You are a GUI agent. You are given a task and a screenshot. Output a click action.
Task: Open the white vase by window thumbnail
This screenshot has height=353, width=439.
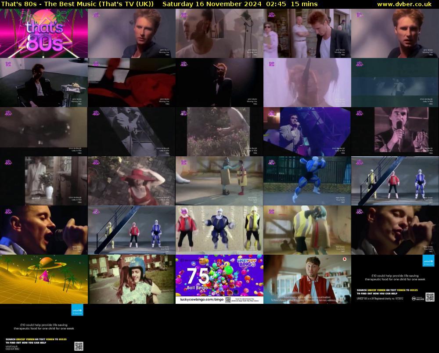[x=43, y=181]
